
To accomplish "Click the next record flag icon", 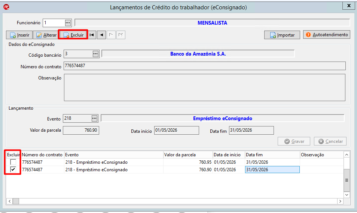I will 111,35.
